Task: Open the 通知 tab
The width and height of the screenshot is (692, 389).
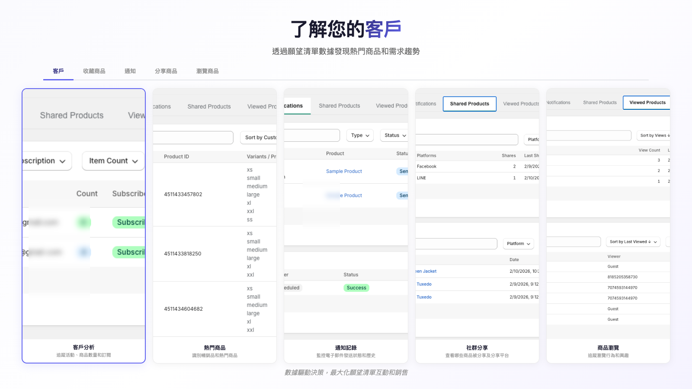Action: pos(130,71)
